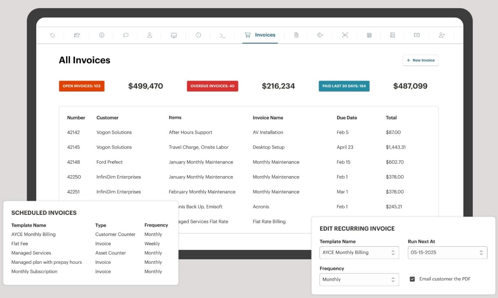Click the Overdue Invoices: 40 badge
This screenshot has height=298, width=498.
click(x=212, y=86)
